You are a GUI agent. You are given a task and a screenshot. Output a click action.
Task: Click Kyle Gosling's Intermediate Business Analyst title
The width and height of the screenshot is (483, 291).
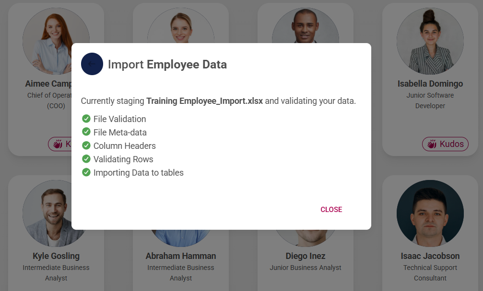56,272
